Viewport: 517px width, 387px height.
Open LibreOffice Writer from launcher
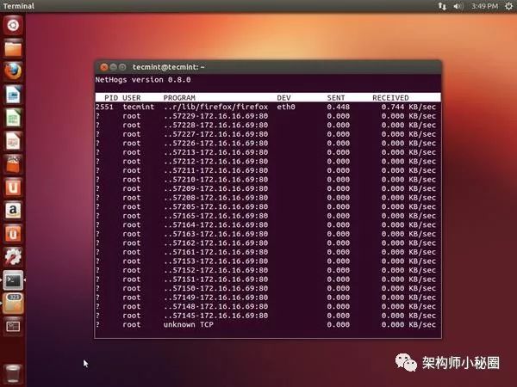(x=13, y=95)
